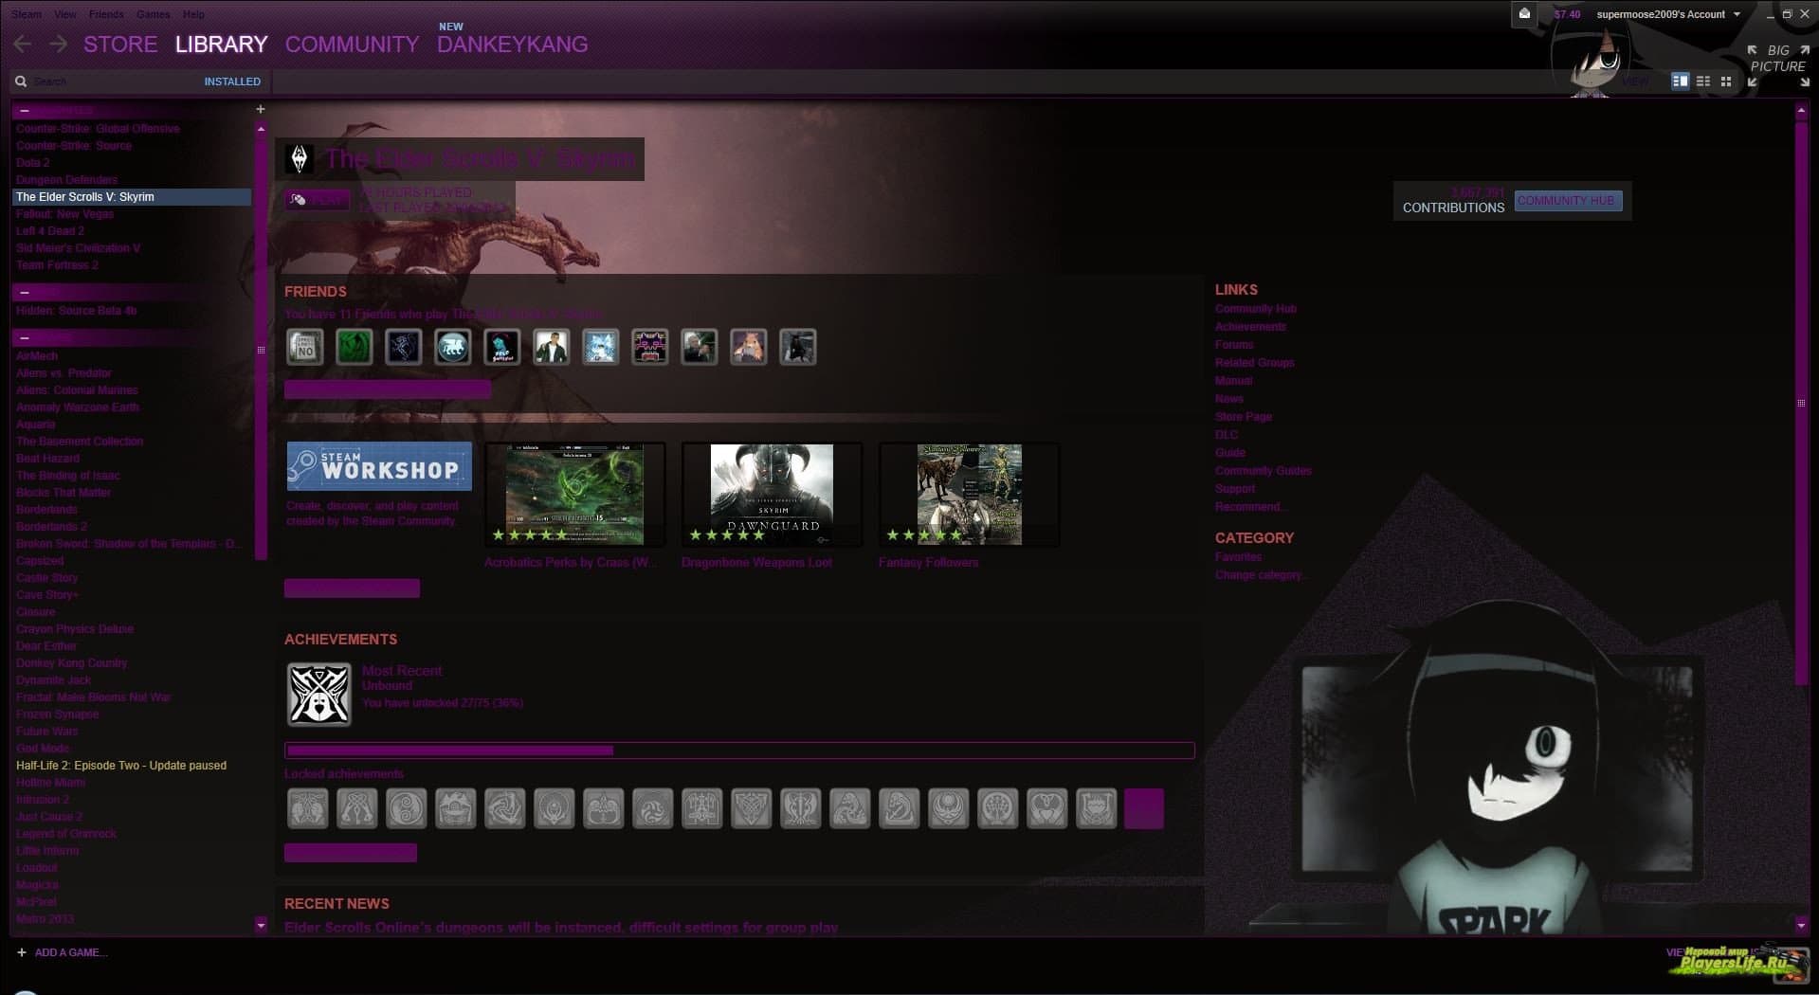Switch to the STORE tab
This screenshot has width=1819, height=995.
[120, 45]
